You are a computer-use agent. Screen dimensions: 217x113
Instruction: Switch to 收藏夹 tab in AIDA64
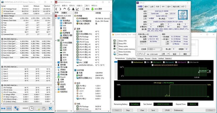pos(64,12)
